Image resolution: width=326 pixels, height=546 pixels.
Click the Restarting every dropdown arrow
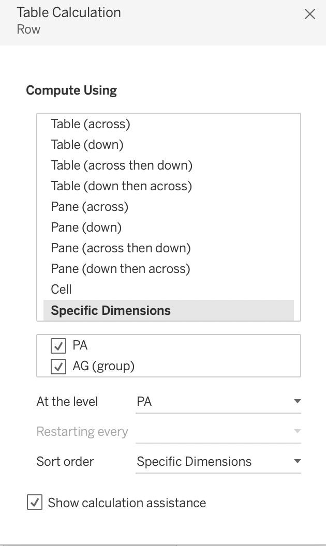297,431
